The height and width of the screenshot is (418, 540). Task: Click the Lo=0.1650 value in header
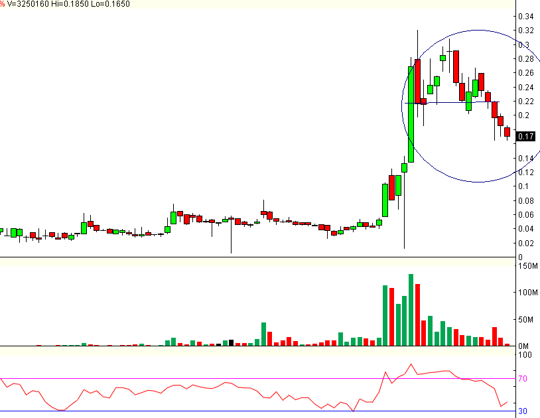pos(111,4)
